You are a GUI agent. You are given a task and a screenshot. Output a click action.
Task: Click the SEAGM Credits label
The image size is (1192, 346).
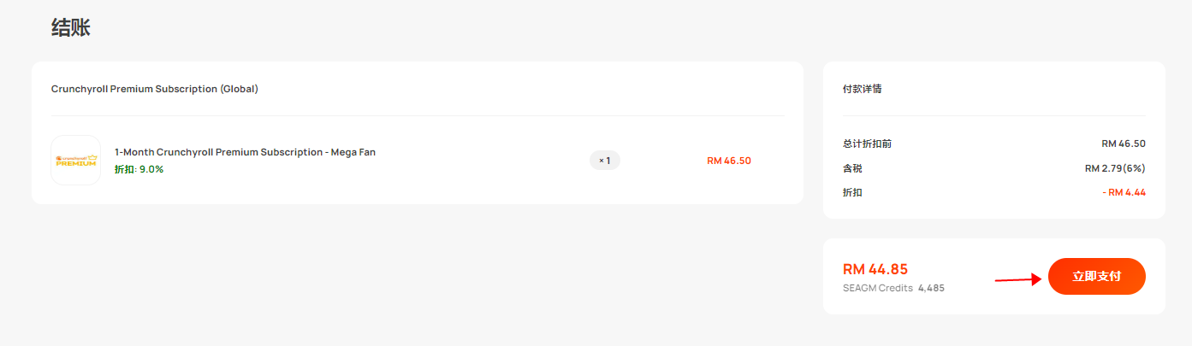[878, 288]
